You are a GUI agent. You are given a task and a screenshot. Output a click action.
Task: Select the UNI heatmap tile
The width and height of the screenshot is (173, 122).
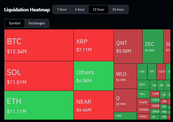point(142,72)
